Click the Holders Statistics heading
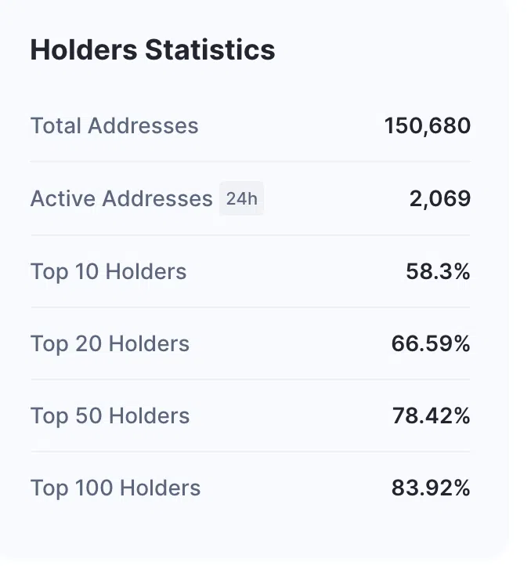The width and height of the screenshot is (531, 566). (153, 49)
